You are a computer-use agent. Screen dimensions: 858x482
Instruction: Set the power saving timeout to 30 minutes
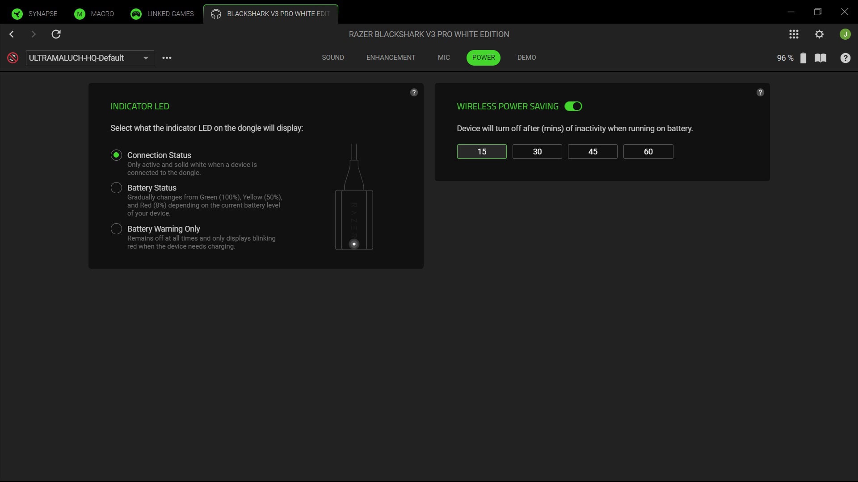(x=537, y=151)
